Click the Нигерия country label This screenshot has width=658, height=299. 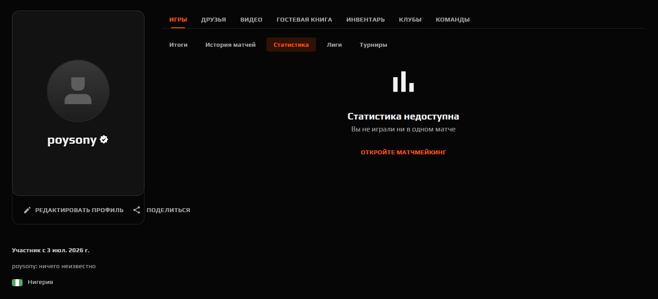40,282
